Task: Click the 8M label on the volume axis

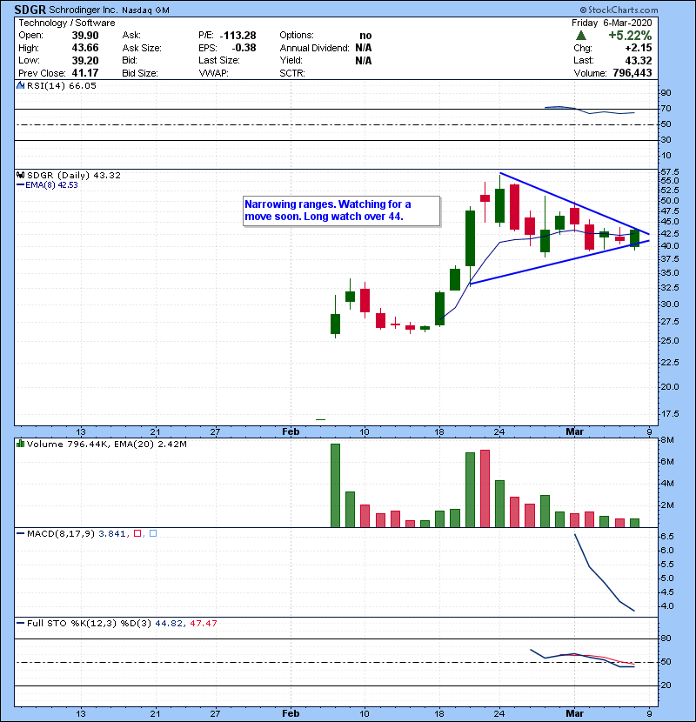Action: click(667, 440)
